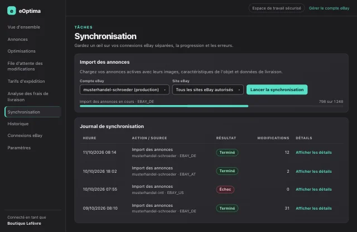Click the modifications count 0

tap(288, 190)
